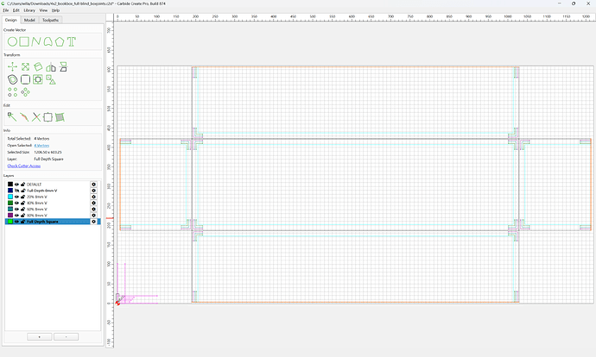The height and width of the screenshot is (357, 596).
Task: Click the purple 80% 8mm V color swatch
Action: click(10, 216)
